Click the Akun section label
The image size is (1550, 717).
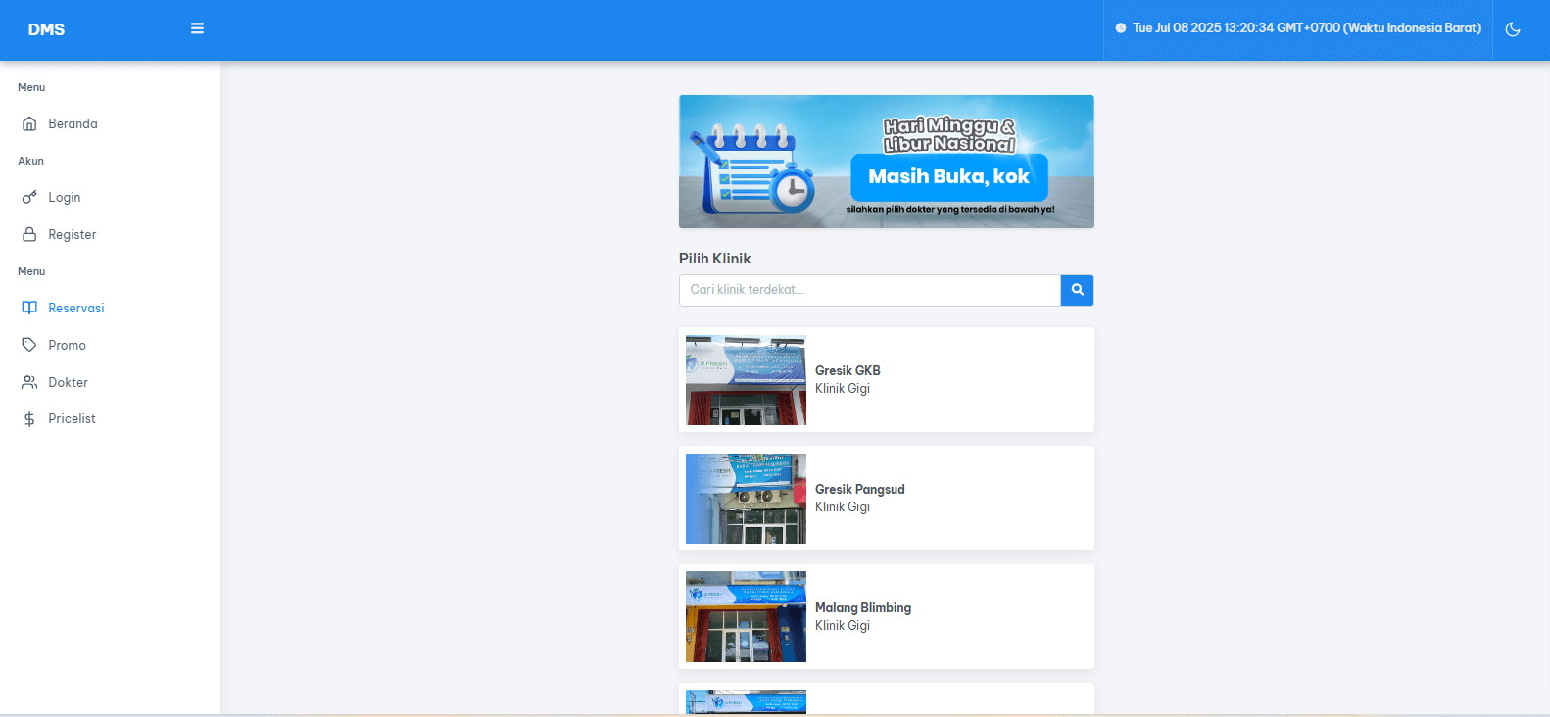click(30, 161)
